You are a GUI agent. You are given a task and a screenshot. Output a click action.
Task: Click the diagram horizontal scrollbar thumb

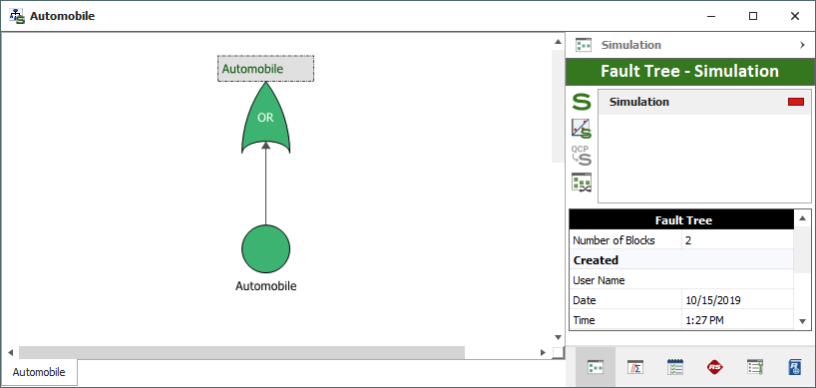pyautogui.click(x=241, y=353)
